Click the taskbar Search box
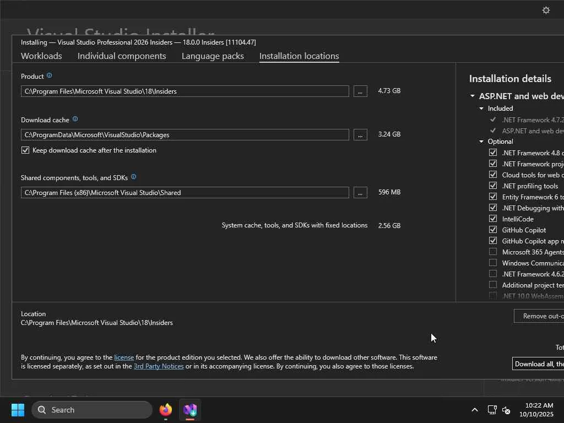564x423 pixels. [x=92, y=410]
